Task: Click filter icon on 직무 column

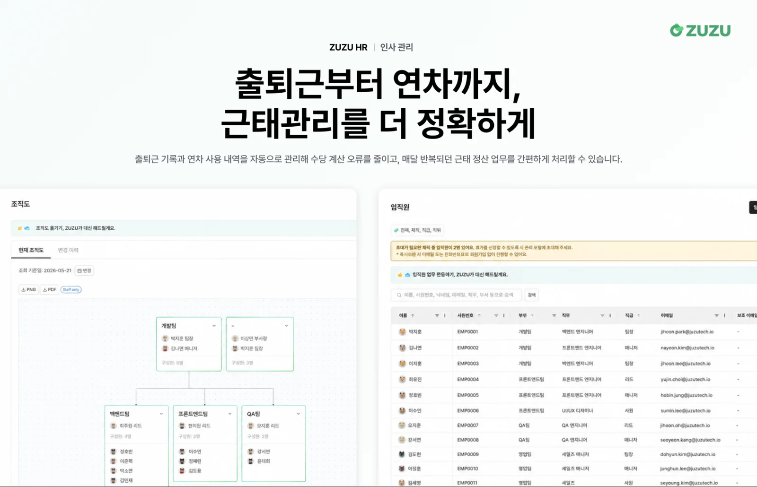Action: pos(602,315)
